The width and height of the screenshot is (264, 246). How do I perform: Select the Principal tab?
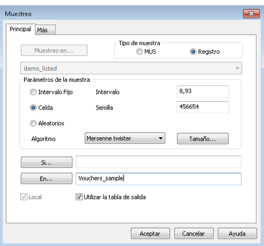click(20, 29)
